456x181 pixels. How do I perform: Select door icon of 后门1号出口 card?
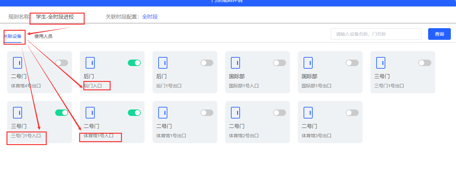point(163,63)
